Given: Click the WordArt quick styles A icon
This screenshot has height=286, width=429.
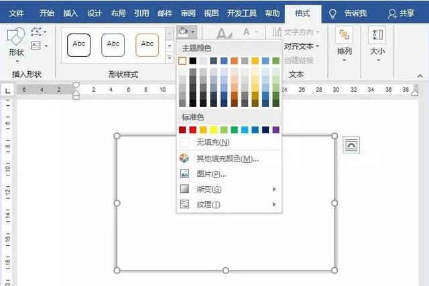Looking at the screenshot, I should coord(224,33).
